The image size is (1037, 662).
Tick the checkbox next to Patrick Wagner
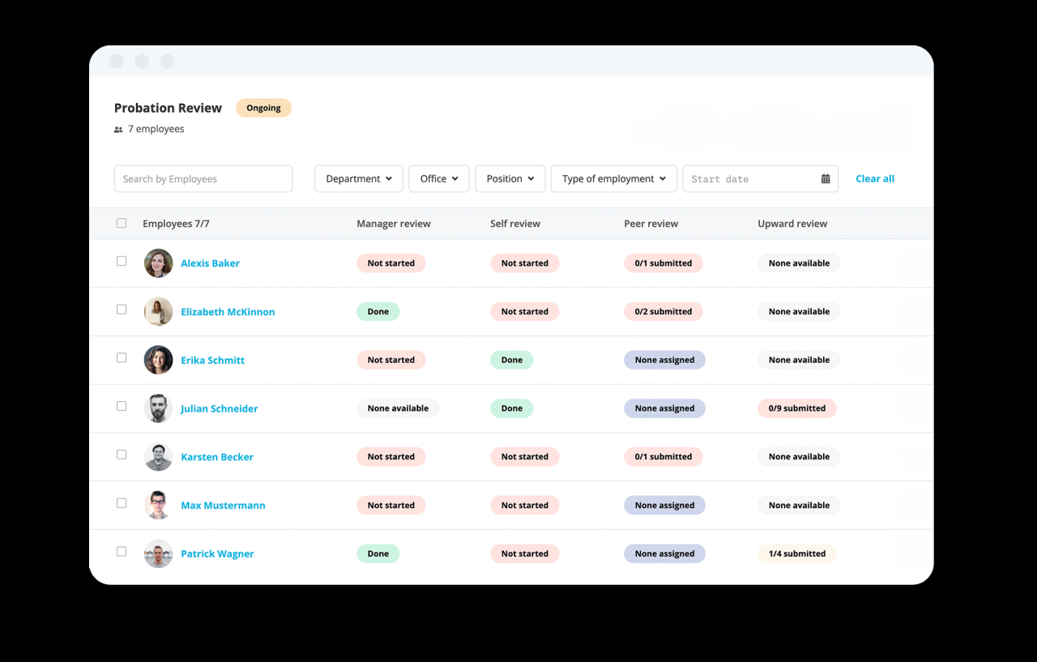[122, 551]
